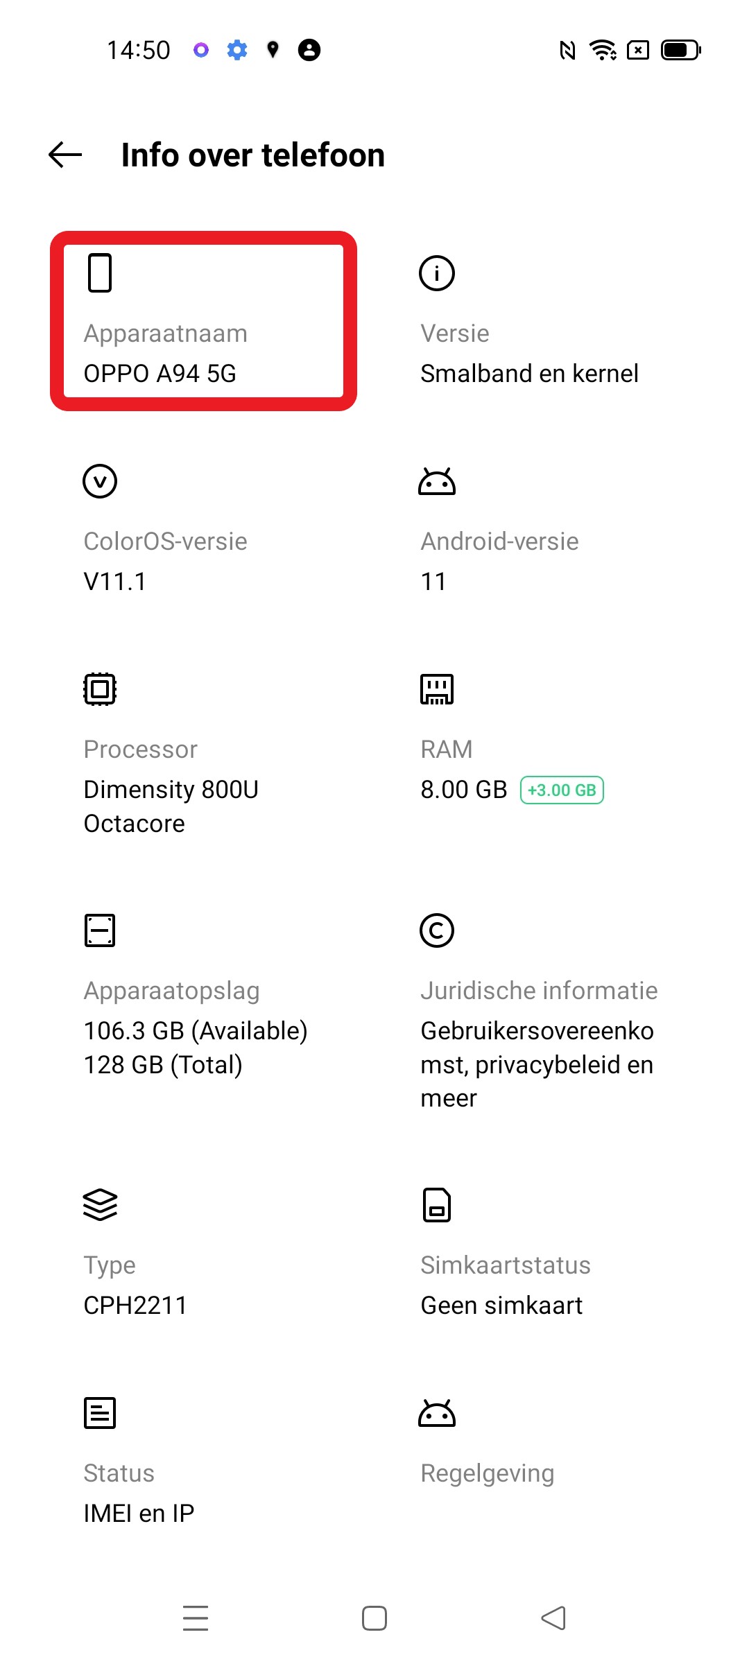Tap the +3.00 GB RAM expansion badge

(562, 790)
